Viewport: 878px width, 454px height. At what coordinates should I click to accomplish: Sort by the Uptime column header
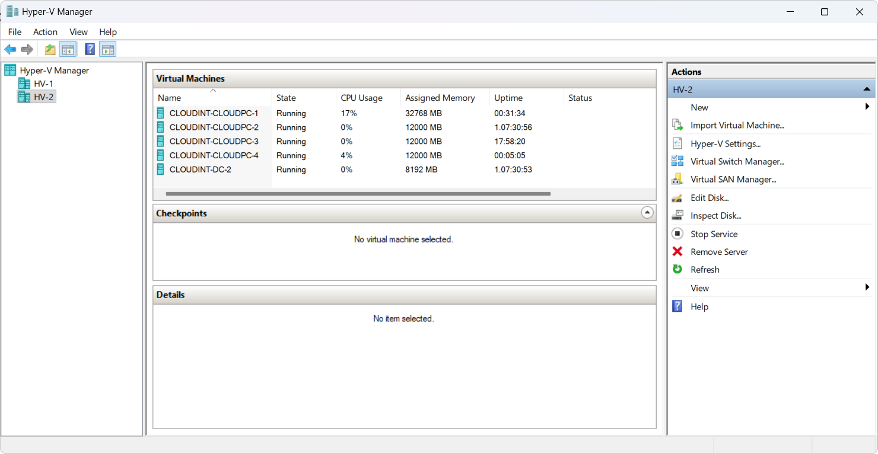[x=527, y=97]
